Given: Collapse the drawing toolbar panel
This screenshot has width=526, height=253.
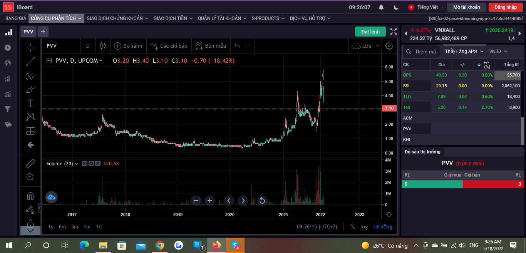Looking at the screenshot, I should [x=40, y=208].
